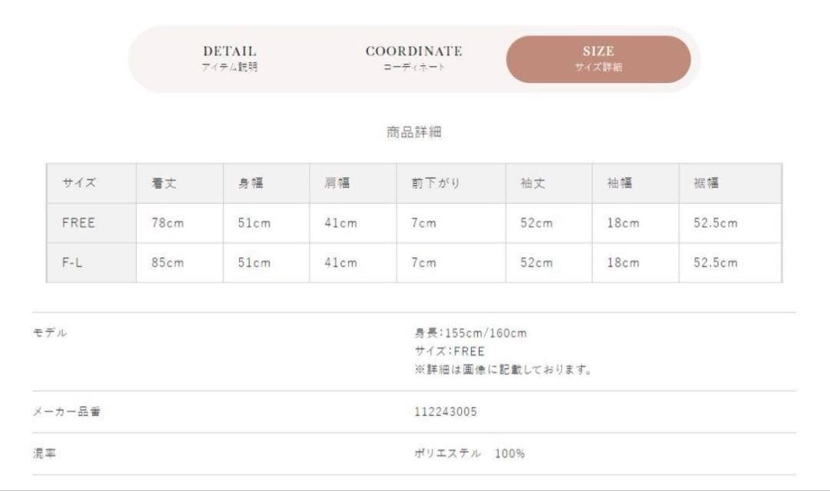Click the サイズ column header

[x=79, y=184]
